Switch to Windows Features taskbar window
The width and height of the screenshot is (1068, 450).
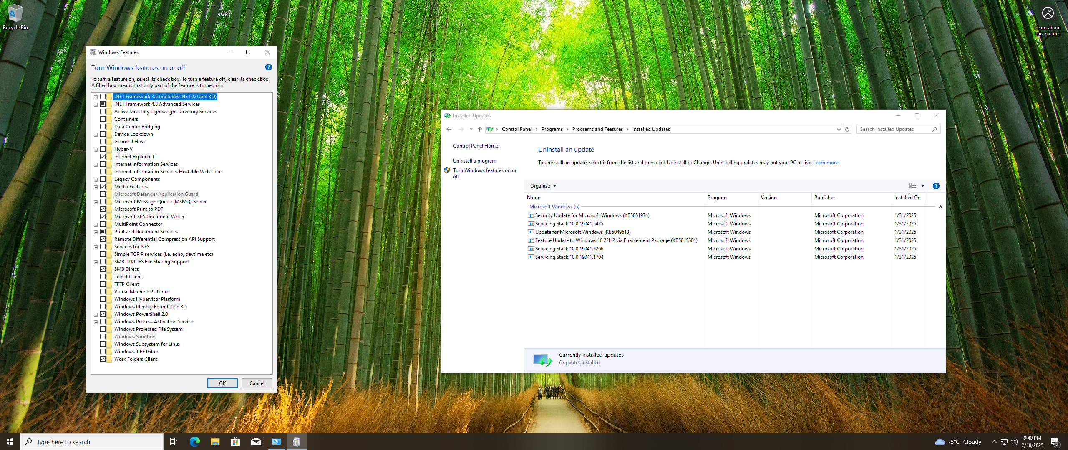[x=297, y=442]
